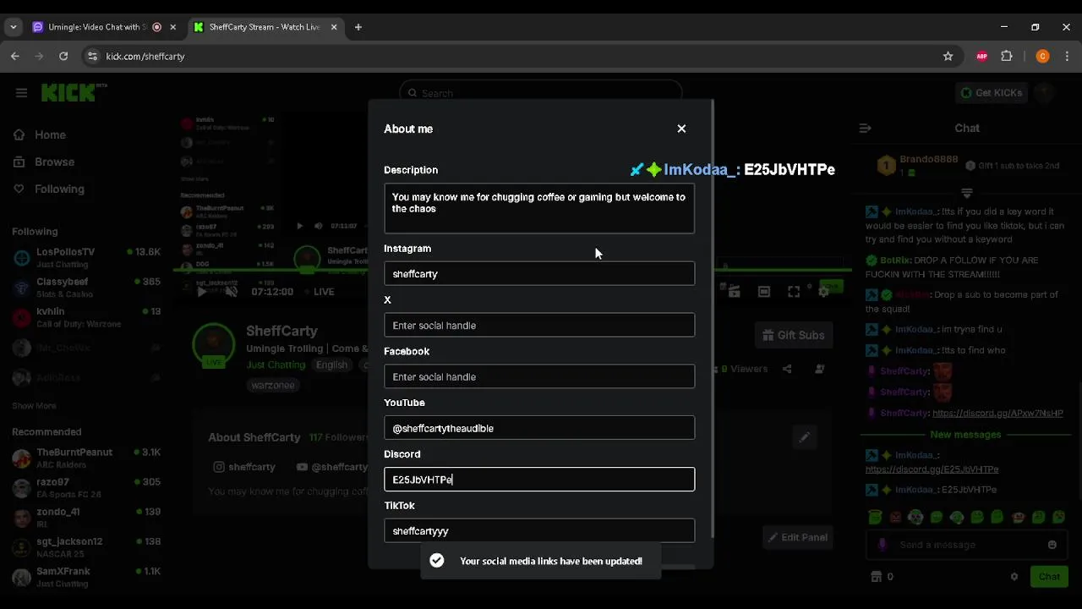Expand the Following list with Show More
Image resolution: width=1082 pixels, height=609 pixels.
pyautogui.click(x=34, y=406)
